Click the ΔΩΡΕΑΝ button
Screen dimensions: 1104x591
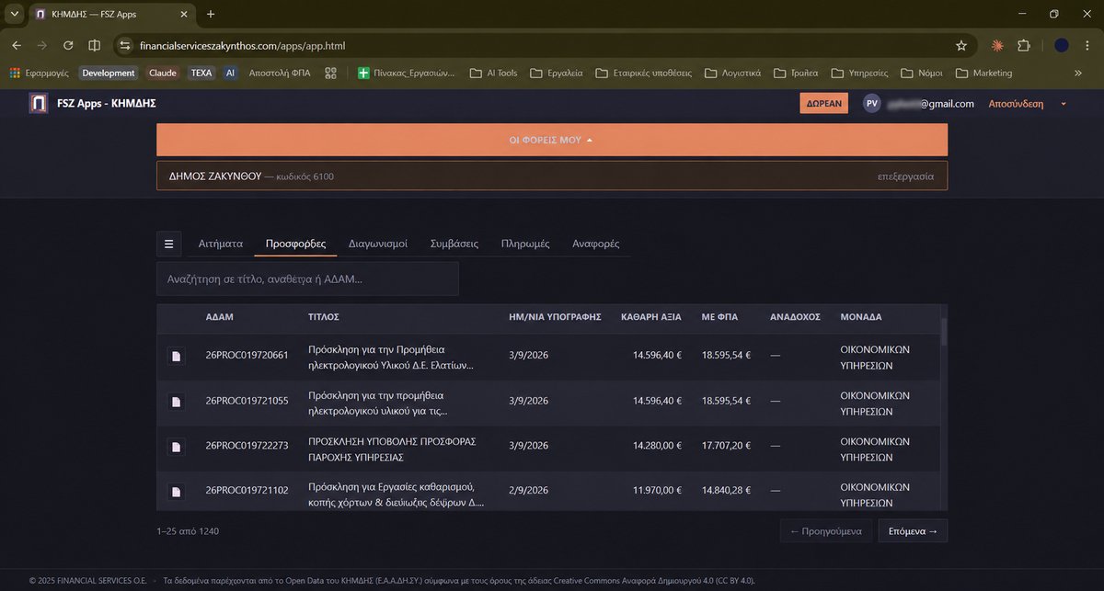point(824,104)
